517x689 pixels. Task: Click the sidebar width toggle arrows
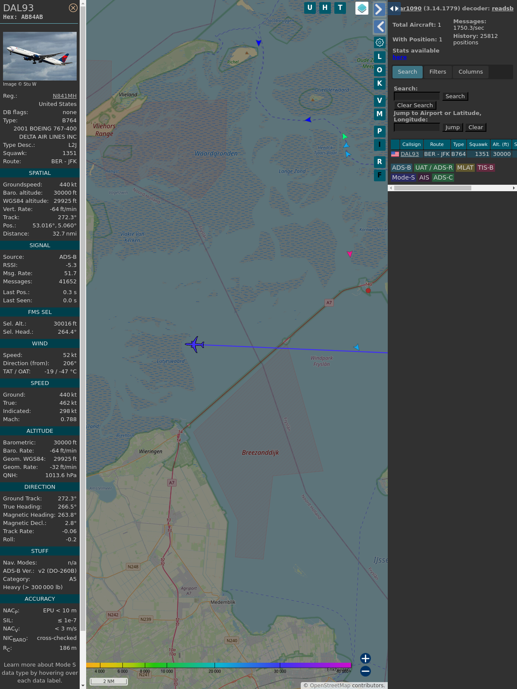coord(394,8)
